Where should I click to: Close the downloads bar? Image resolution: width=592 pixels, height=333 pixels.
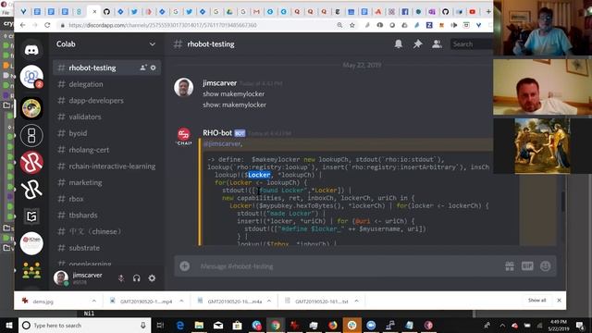coord(559,300)
